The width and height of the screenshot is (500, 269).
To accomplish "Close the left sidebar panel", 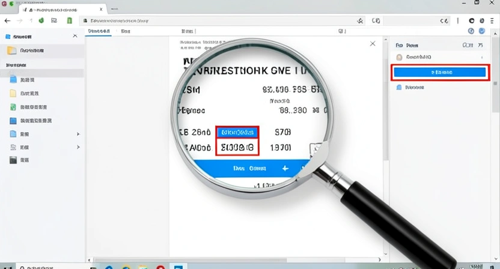I will click(75, 36).
